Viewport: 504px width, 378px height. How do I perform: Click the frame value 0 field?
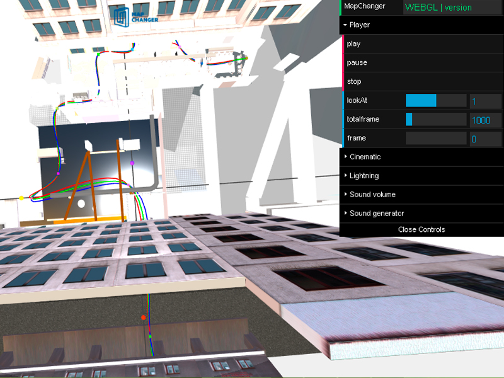(x=485, y=139)
